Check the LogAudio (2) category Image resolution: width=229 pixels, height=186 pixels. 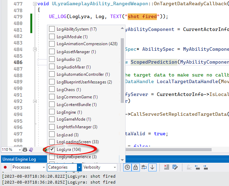[x=52, y=59]
